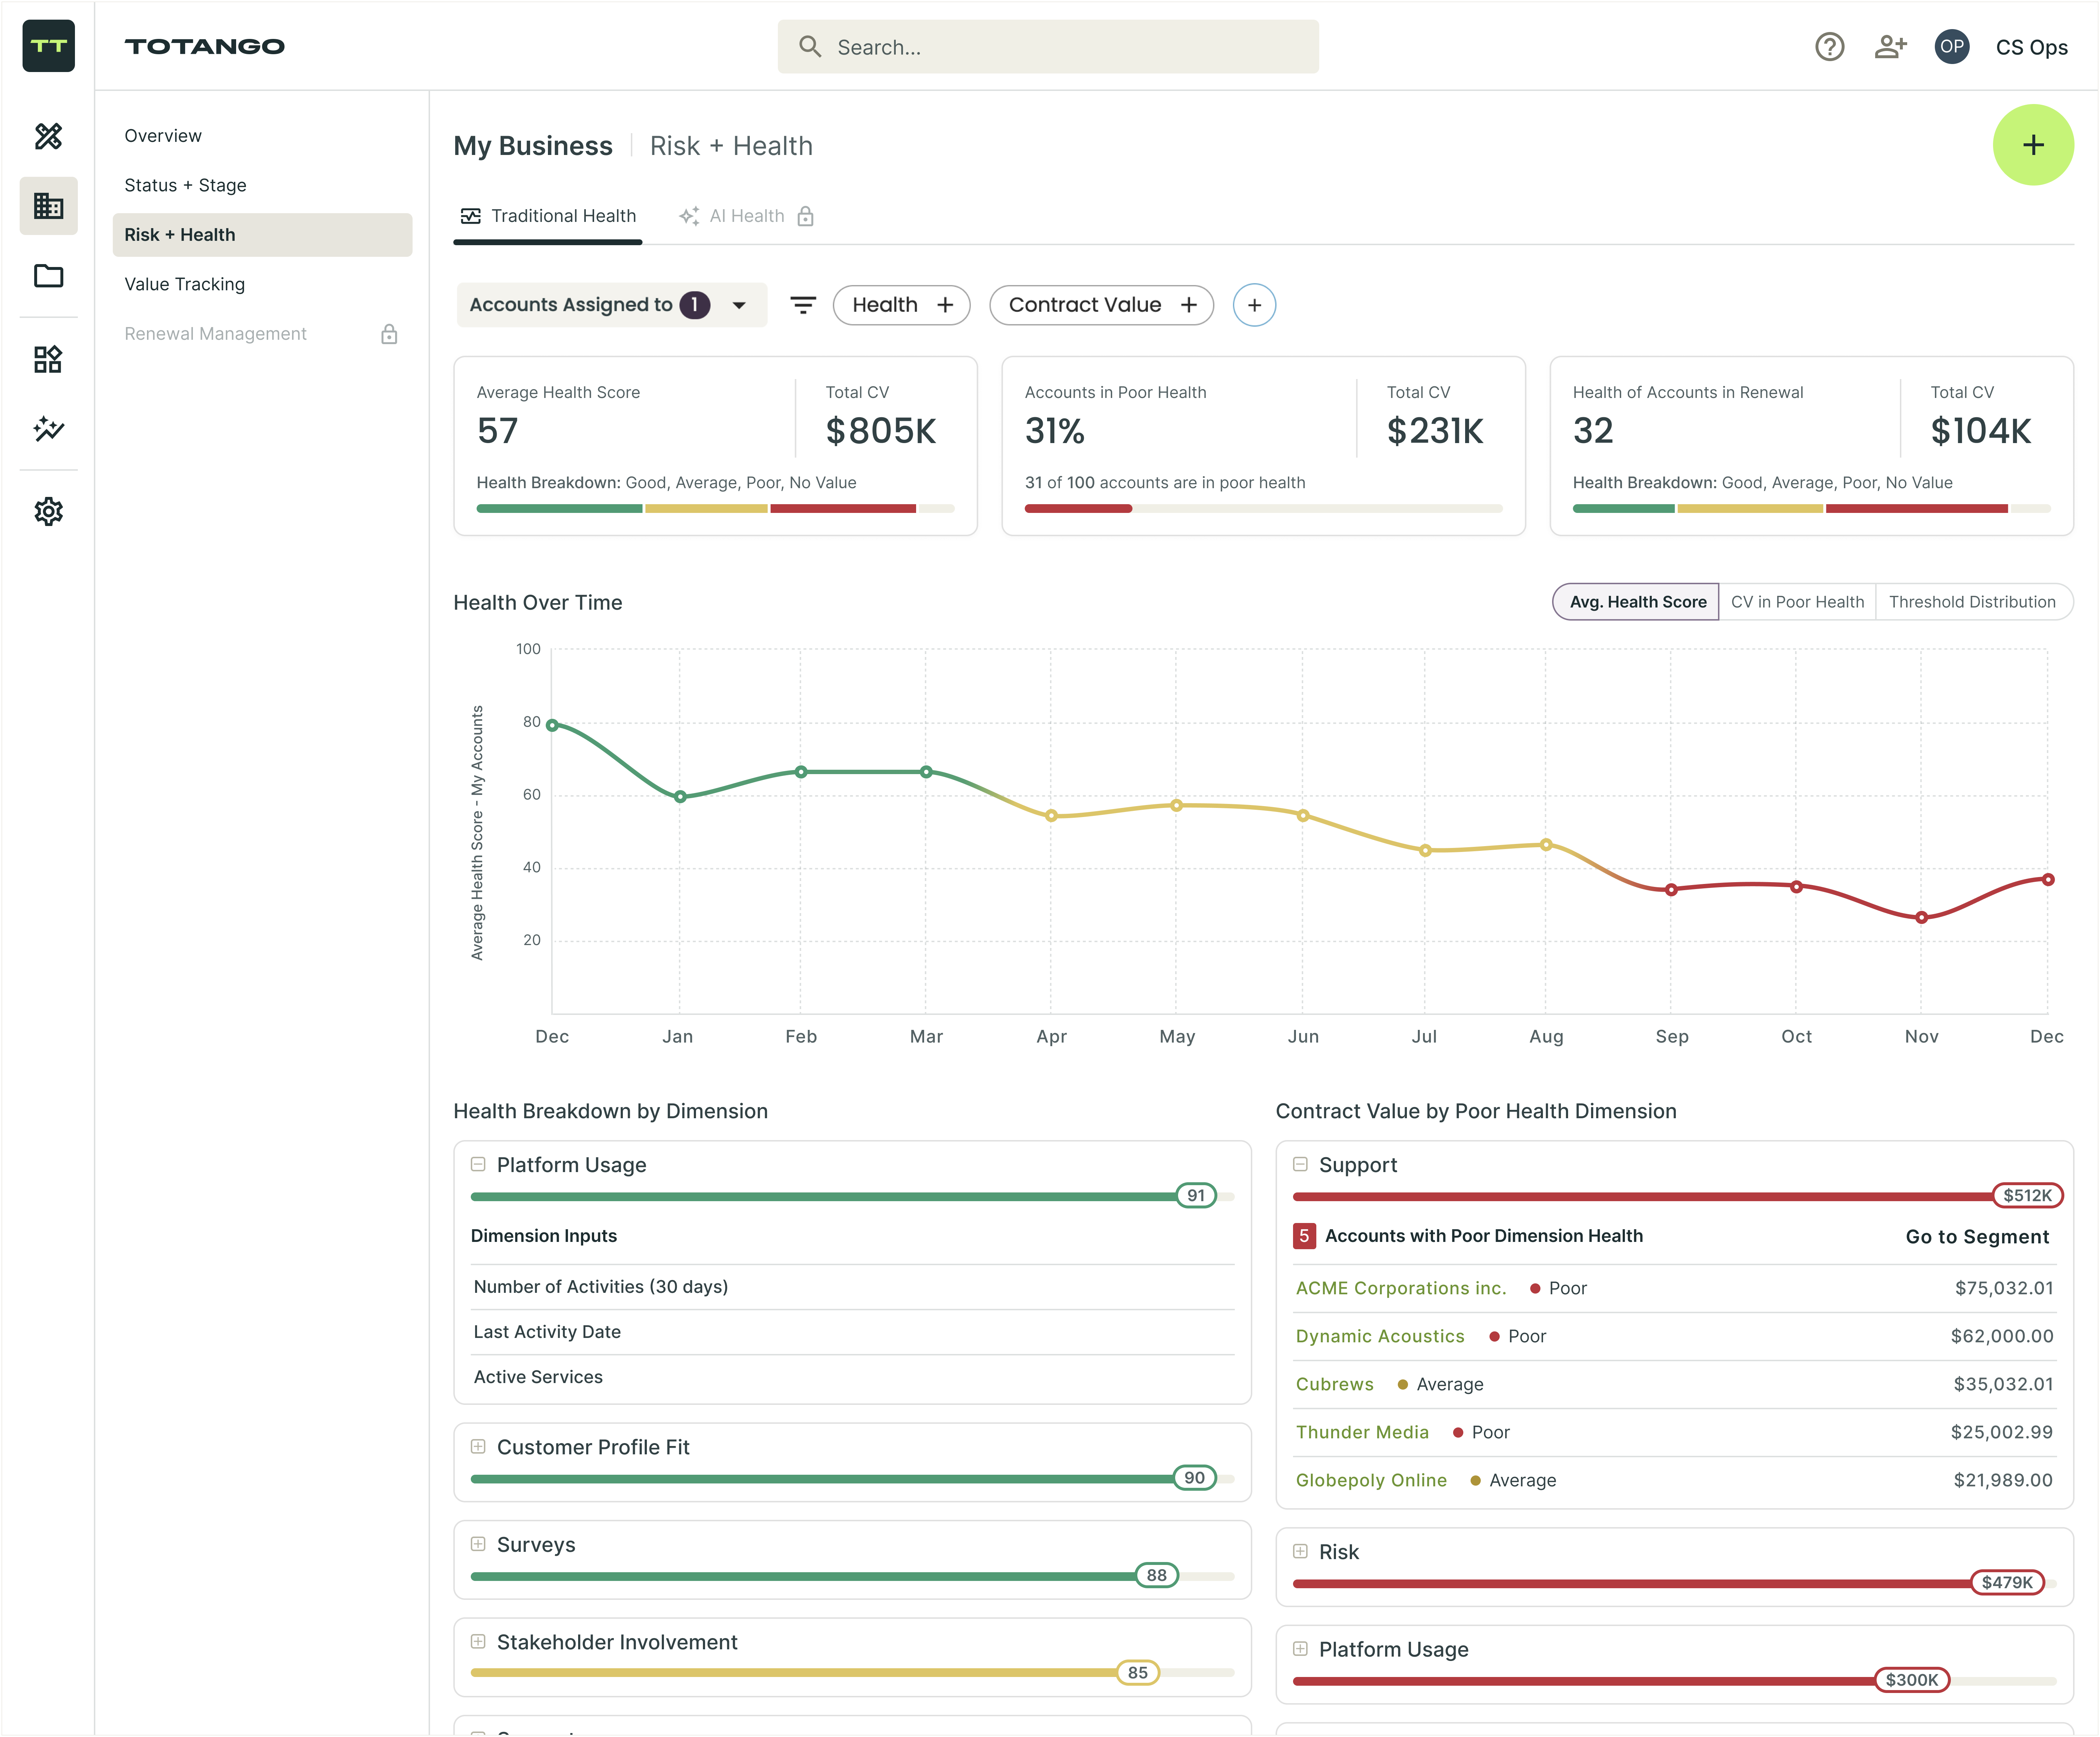This screenshot has height=1737, width=2100.
Task: Open Overview in the side menu
Action: tap(163, 136)
